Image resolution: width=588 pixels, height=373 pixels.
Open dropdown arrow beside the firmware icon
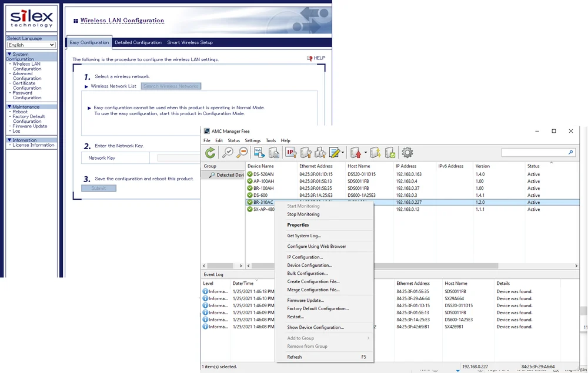pos(366,153)
